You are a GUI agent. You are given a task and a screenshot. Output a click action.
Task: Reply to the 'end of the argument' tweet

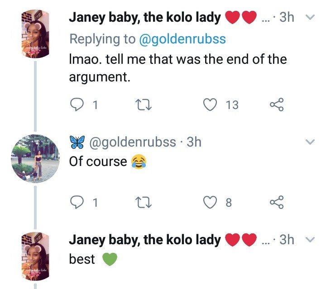click(x=77, y=104)
